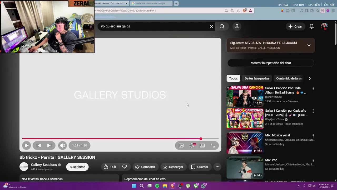Open options for Cada año 2000-2024 video
The image size is (337, 190).
click(313, 111)
